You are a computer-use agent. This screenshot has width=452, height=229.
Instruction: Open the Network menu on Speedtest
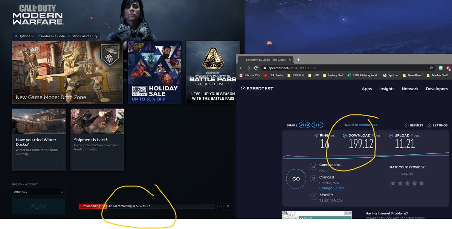pos(410,89)
